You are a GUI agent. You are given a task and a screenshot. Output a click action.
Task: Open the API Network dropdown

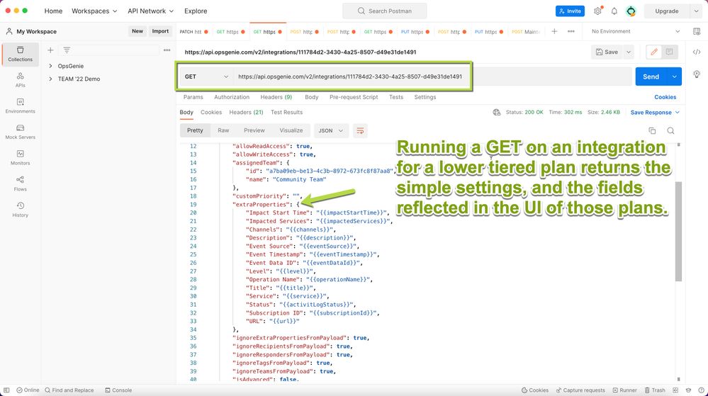tap(150, 11)
